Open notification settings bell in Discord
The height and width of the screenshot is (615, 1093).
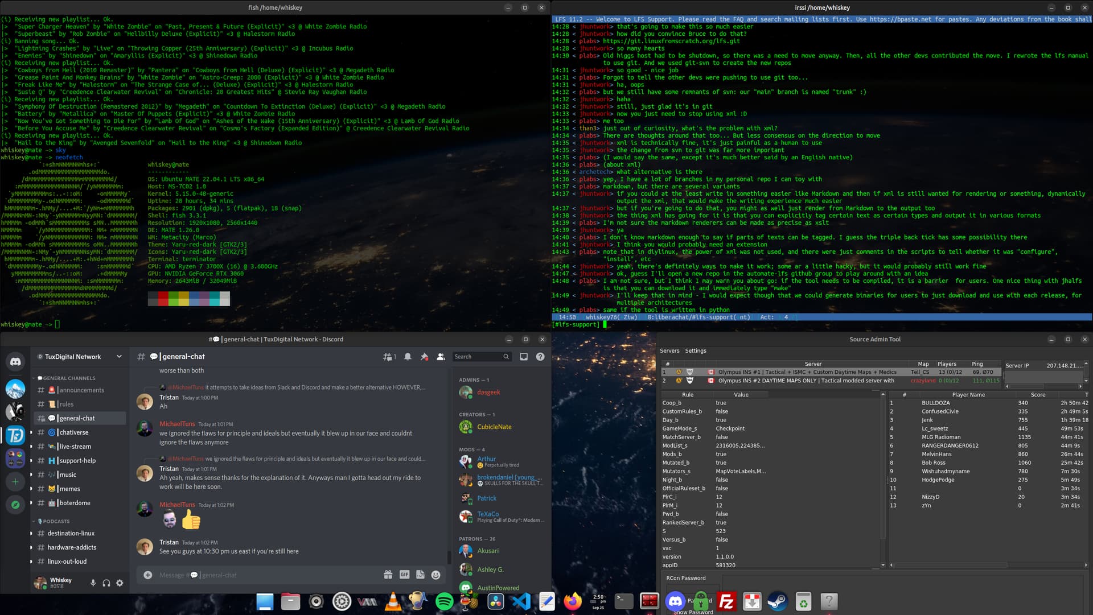pos(408,357)
